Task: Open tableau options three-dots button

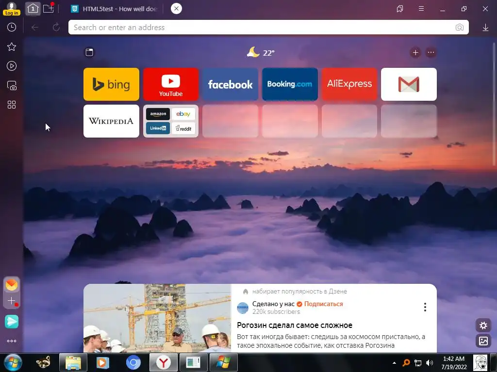Action: pos(431,52)
